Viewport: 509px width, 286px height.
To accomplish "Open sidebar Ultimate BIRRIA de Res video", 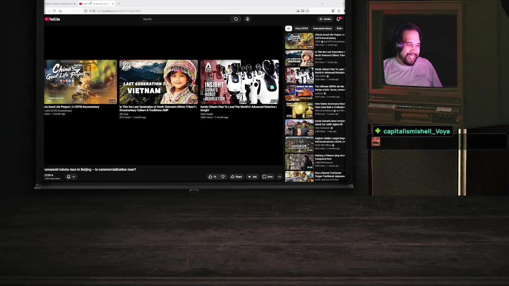I will pyautogui.click(x=299, y=93).
